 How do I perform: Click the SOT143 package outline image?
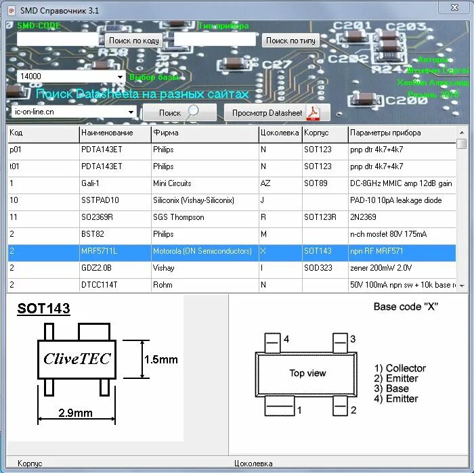click(x=95, y=368)
